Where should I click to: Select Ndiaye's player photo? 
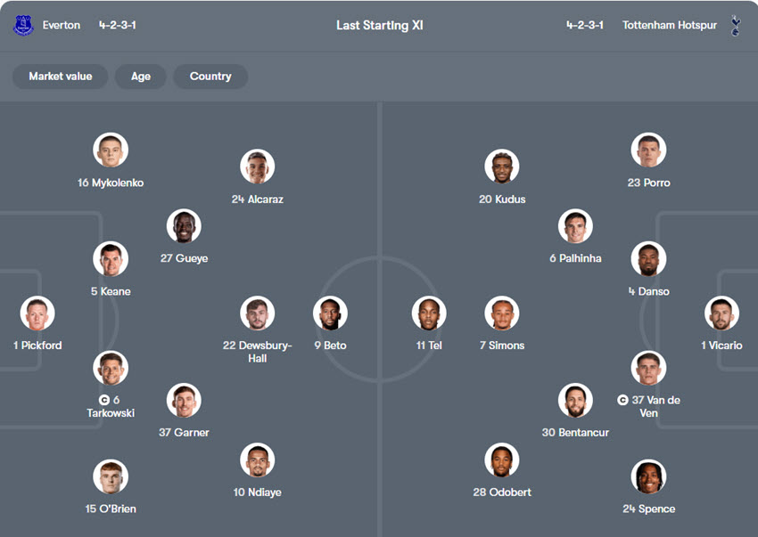[x=257, y=460]
